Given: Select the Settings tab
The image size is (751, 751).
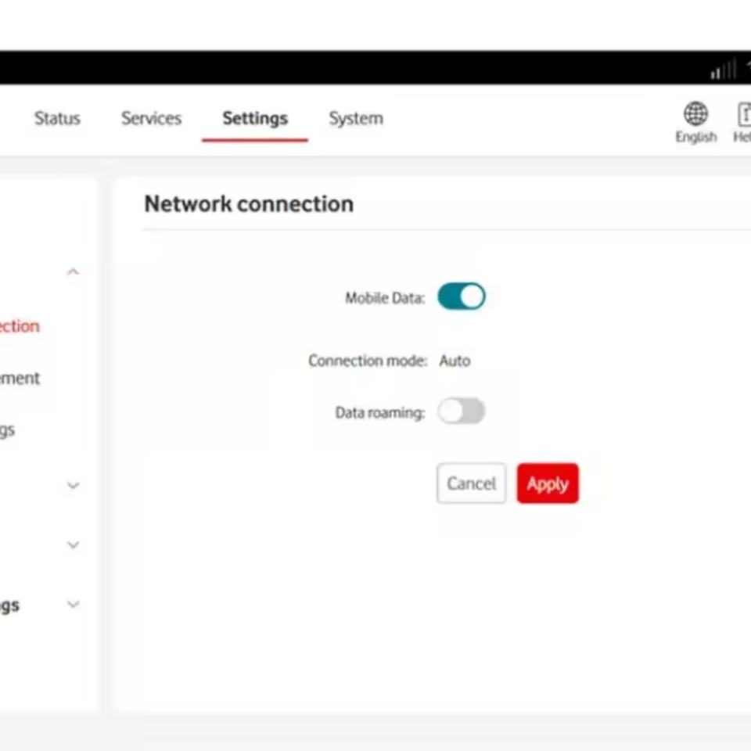Looking at the screenshot, I should pos(255,118).
